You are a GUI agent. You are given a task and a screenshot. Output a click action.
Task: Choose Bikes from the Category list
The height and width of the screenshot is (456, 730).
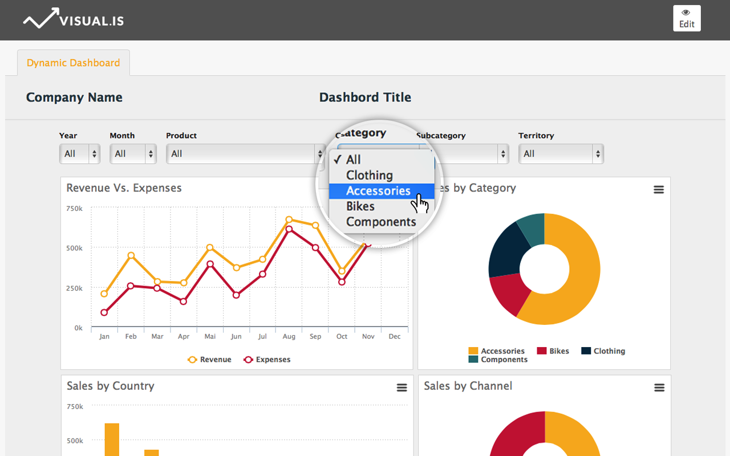pos(382,206)
